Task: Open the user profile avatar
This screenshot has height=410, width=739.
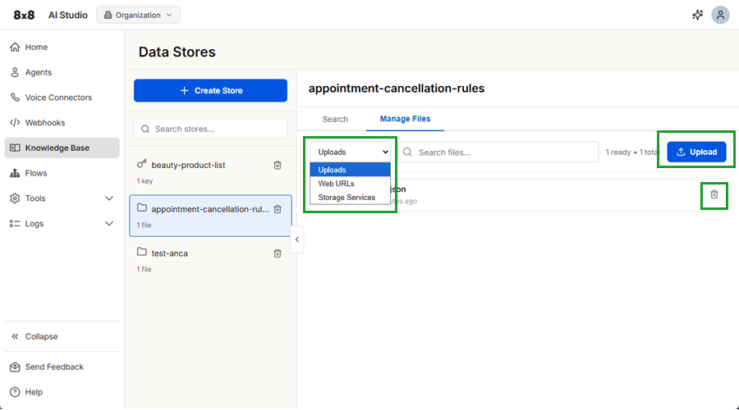Action: 720,15
